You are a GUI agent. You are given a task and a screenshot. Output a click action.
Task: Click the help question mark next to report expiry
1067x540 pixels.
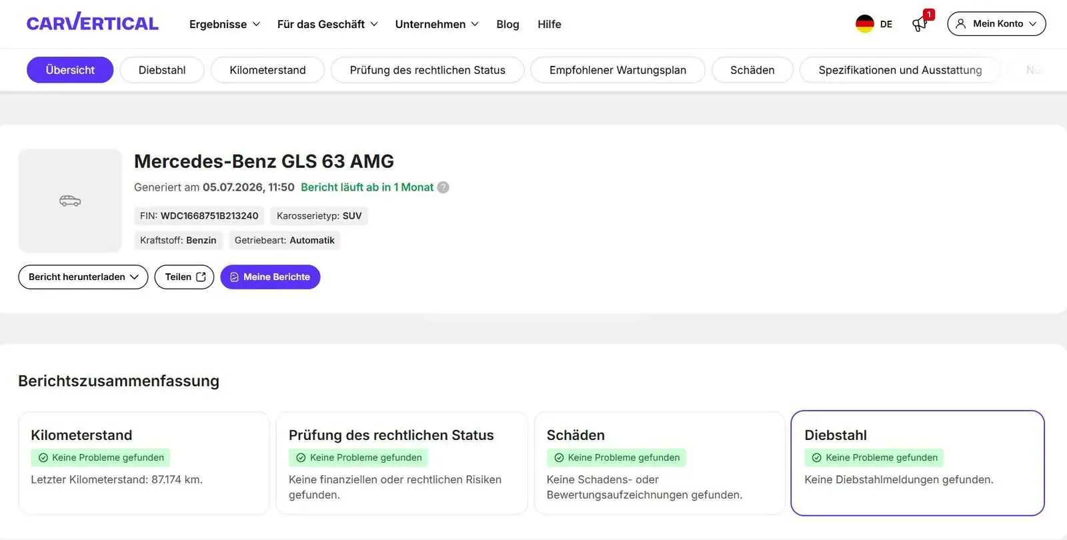pos(443,187)
